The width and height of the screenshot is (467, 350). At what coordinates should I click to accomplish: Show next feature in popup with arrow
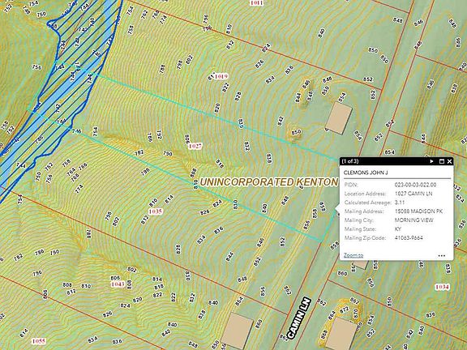[x=431, y=161]
